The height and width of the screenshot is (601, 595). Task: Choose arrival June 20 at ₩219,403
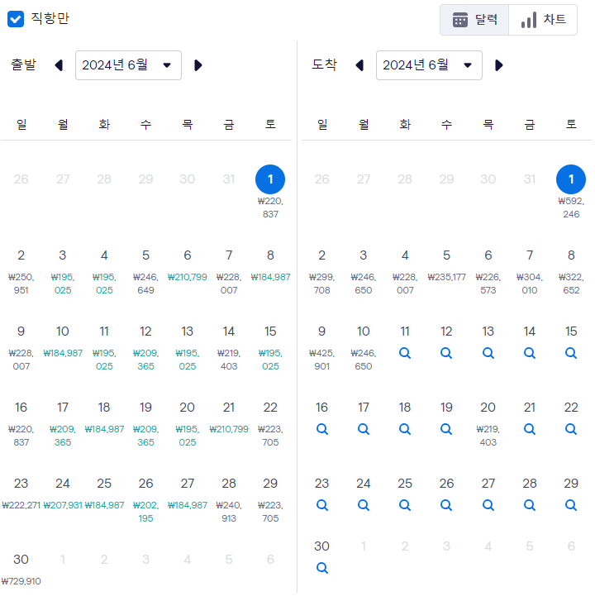tap(488, 424)
